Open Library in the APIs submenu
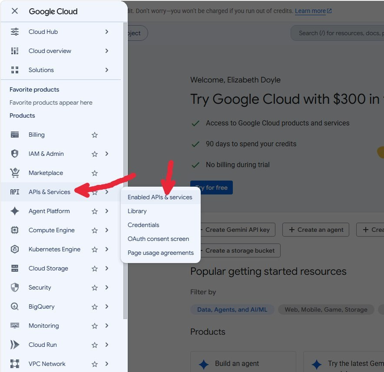Screen dimensions: 384x372 tap(161, 211)
